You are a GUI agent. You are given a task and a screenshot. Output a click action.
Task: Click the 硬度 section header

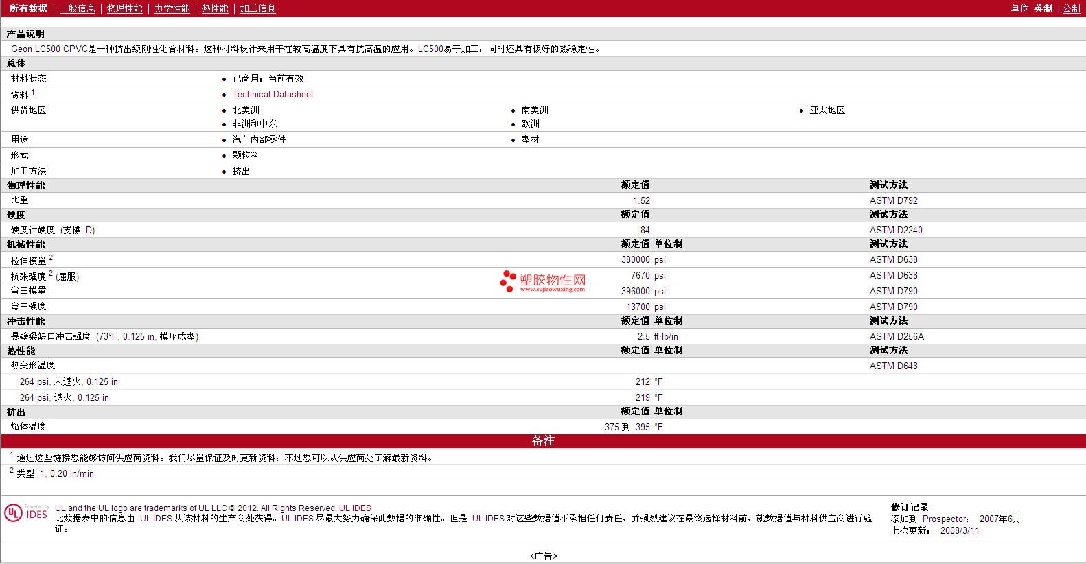point(16,215)
